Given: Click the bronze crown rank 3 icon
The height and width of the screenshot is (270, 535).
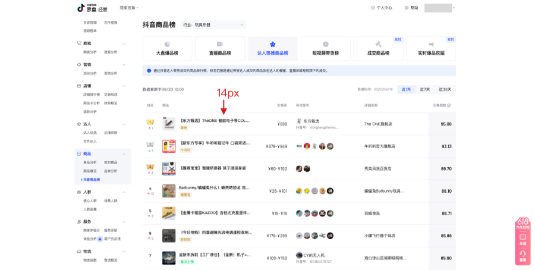Looking at the screenshot, I should point(150,167).
